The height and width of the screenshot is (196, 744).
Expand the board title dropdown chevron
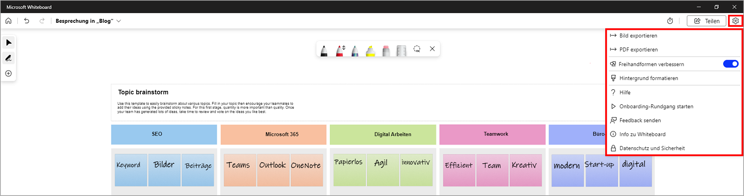click(119, 21)
